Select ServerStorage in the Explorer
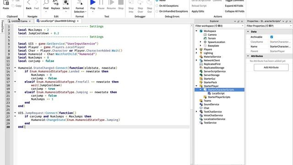 pos(212,75)
